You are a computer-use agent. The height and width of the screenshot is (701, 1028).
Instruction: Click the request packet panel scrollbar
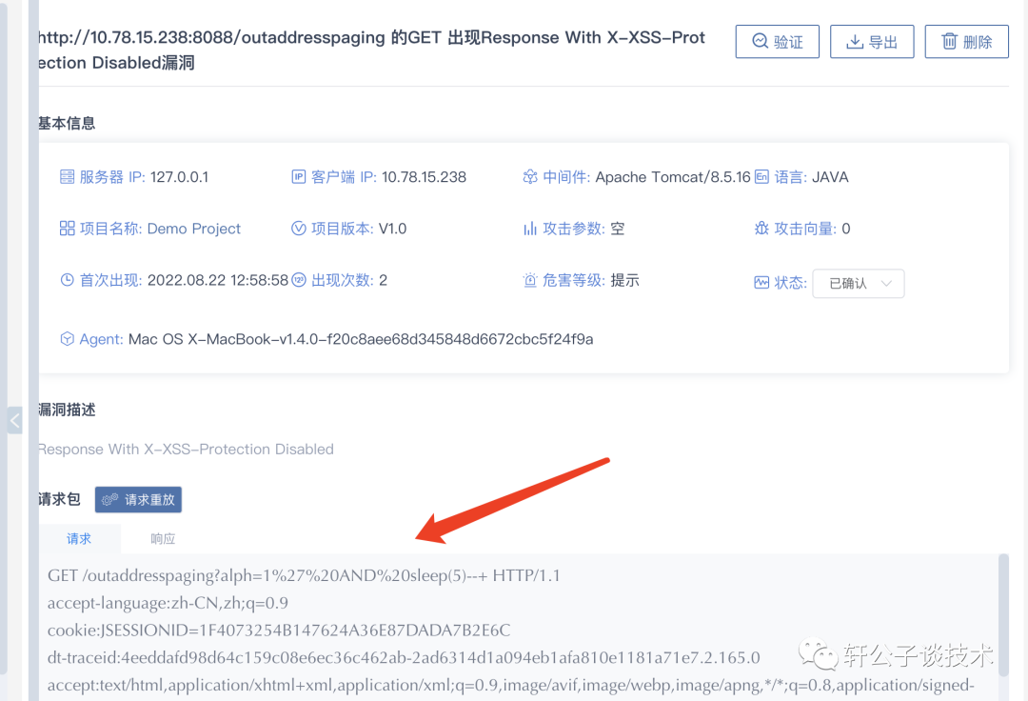click(1003, 615)
